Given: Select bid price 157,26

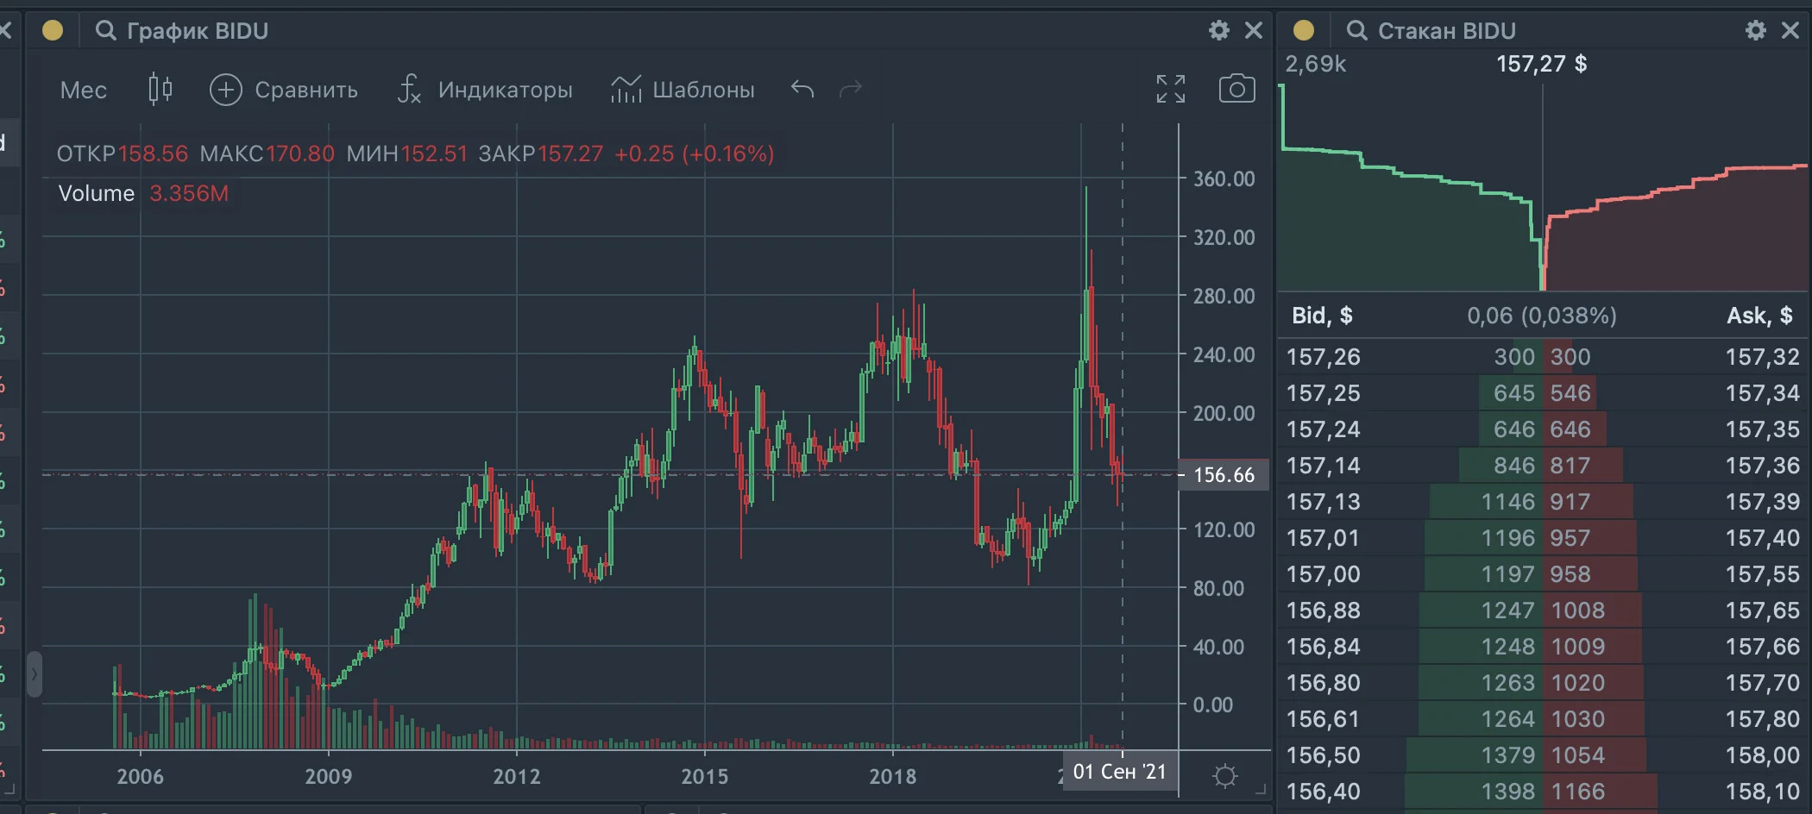Looking at the screenshot, I should tap(1323, 357).
